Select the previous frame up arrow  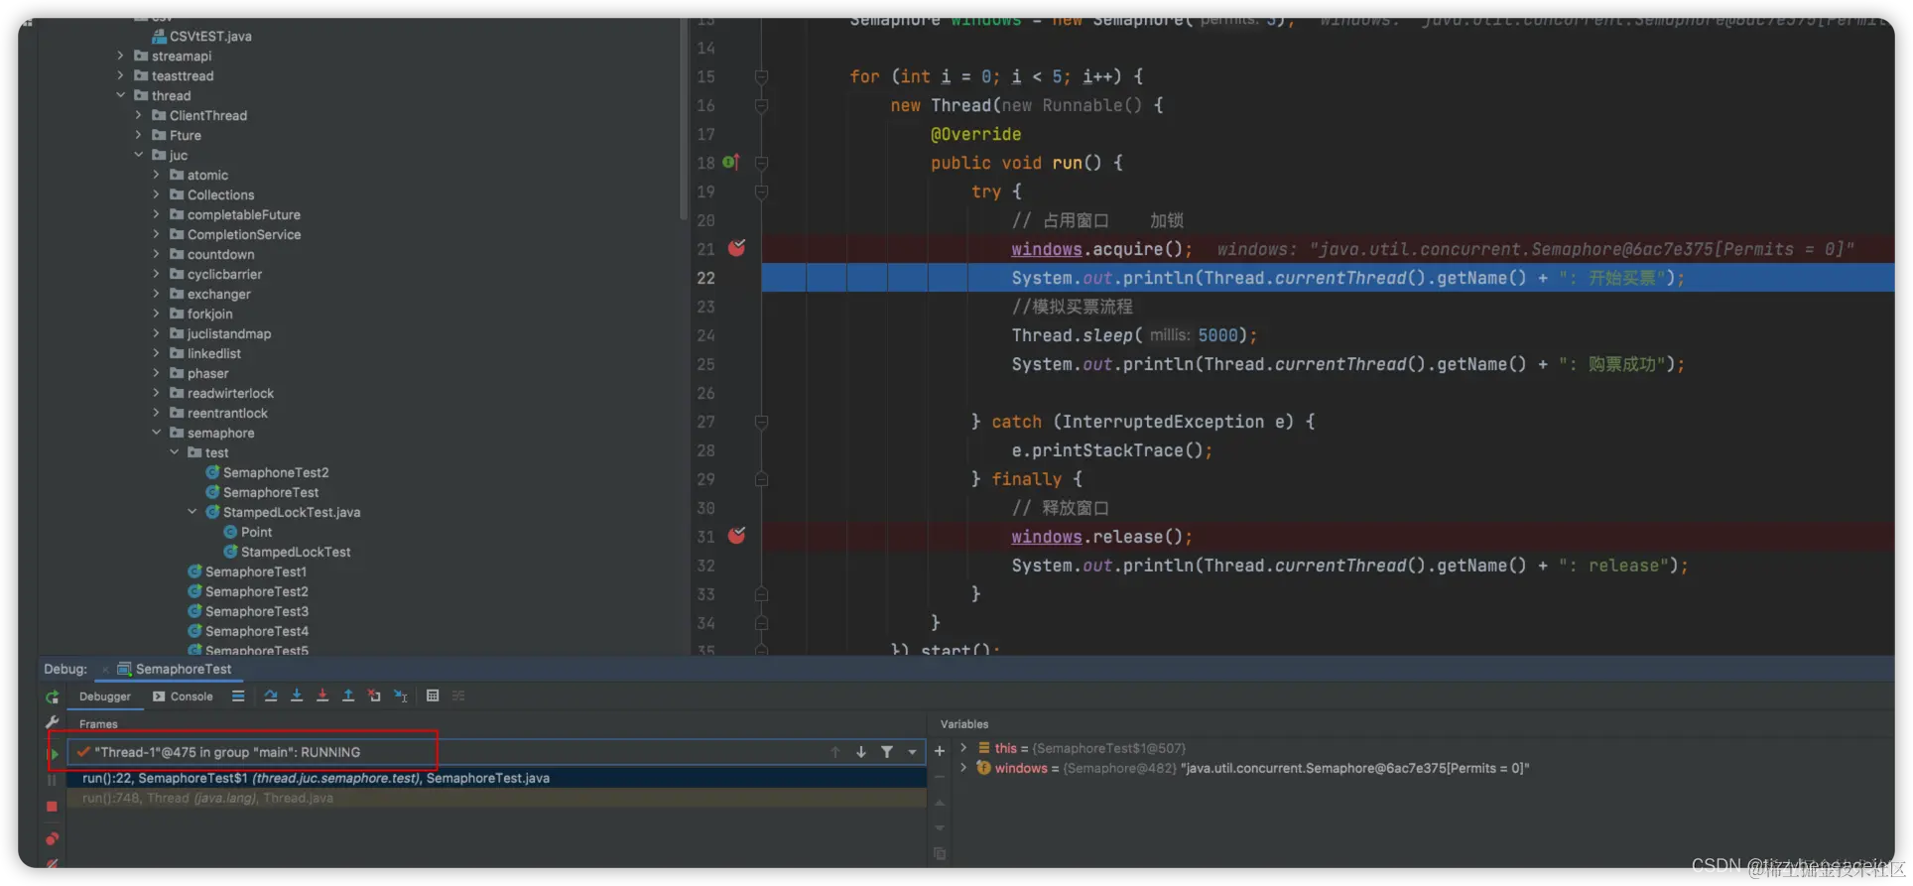pos(835,752)
